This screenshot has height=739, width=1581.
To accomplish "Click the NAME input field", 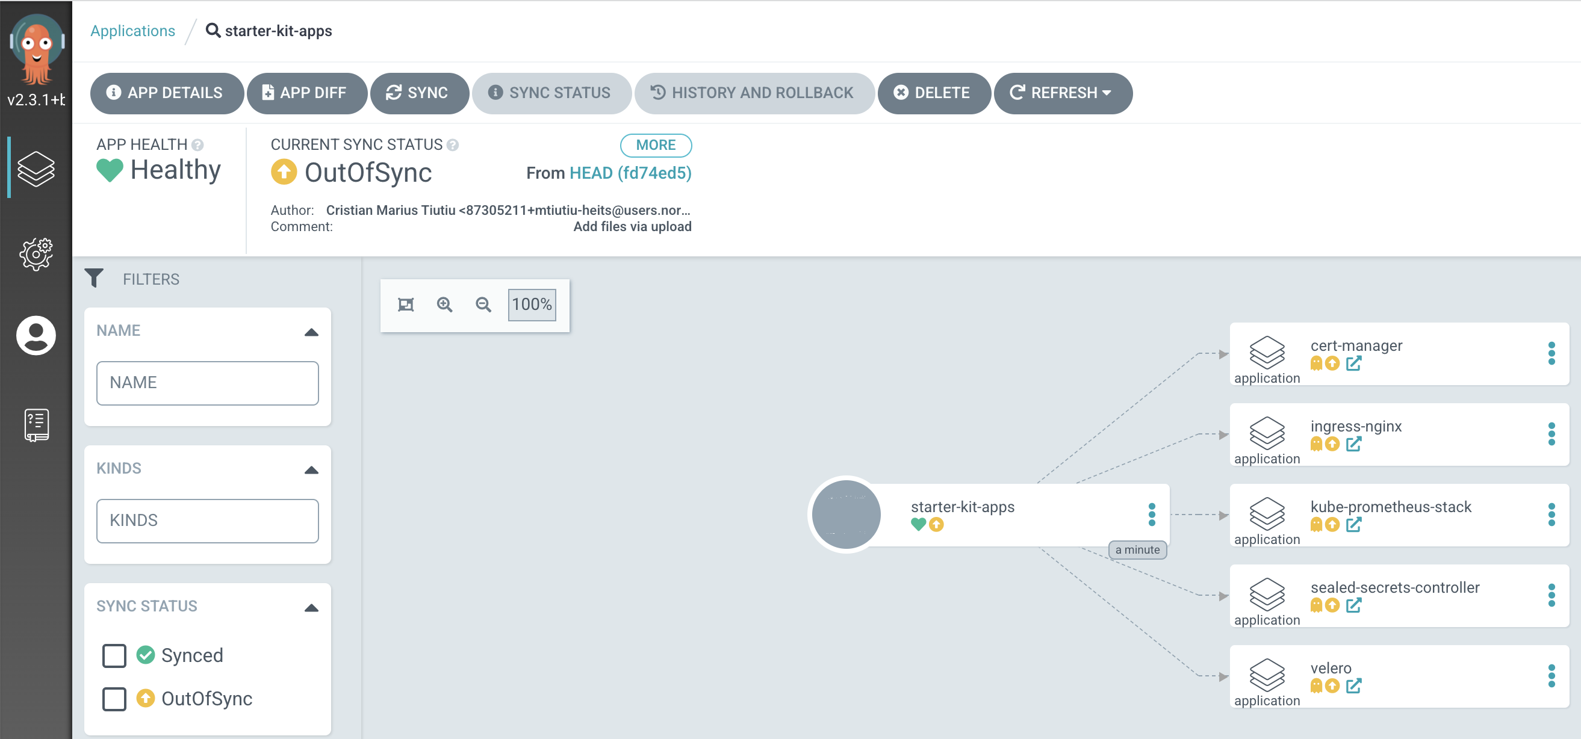I will (x=208, y=383).
